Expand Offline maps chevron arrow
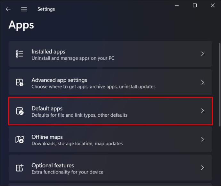 coord(202,139)
